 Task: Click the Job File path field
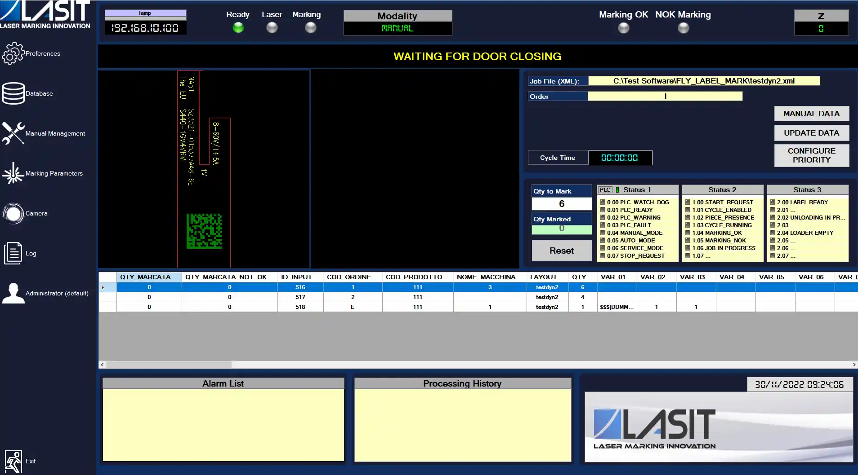click(x=704, y=81)
